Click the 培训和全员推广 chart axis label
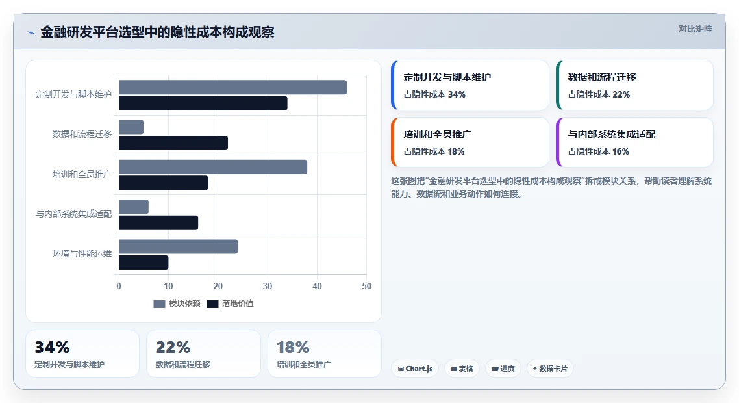The image size is (739, 403). tap(82, 175)
